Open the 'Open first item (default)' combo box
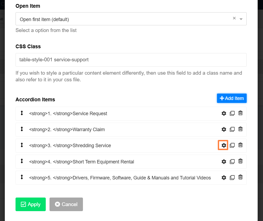Viewport: 263px width, 221px height. pos(131,19)
